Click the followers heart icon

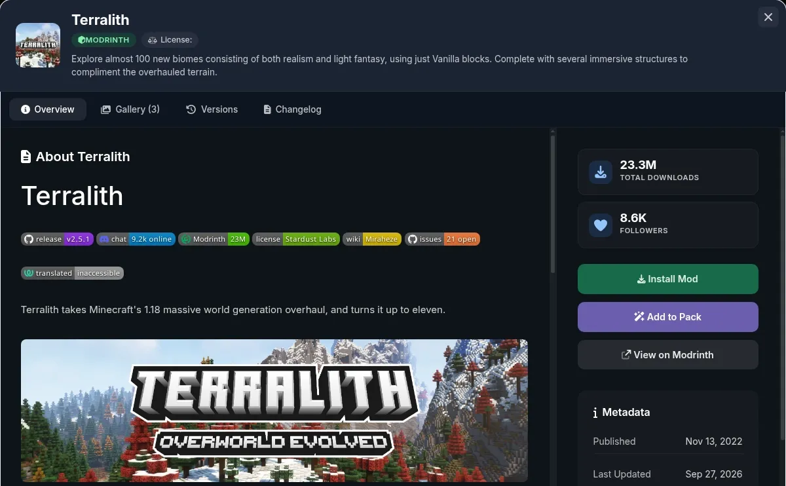tap(601, 225)
